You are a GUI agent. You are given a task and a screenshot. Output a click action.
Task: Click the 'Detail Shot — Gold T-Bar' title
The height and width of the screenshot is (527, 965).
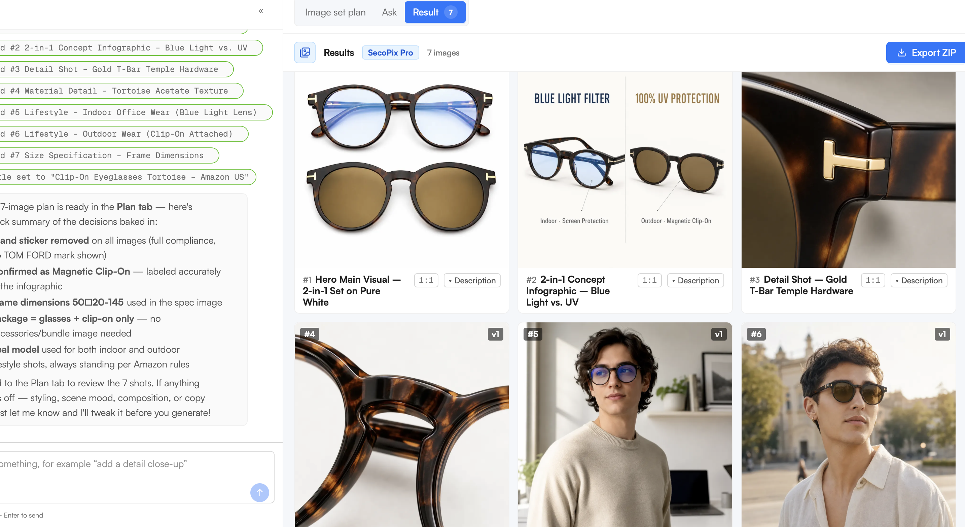(801, 285)
